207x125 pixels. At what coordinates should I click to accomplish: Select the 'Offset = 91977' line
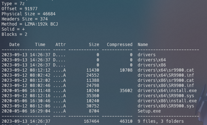coord(20,9)
